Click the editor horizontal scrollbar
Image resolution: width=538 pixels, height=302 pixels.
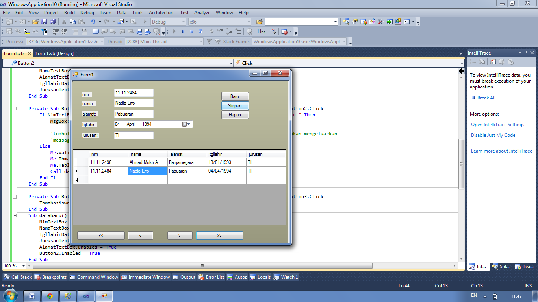tap(202, 266)
